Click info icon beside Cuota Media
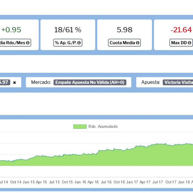This screenshot has height=193, width=193. click(138, 43)
